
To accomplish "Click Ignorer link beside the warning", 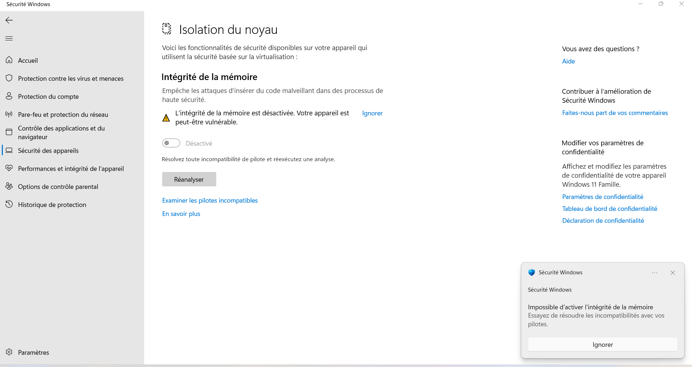I will (372, 113).
